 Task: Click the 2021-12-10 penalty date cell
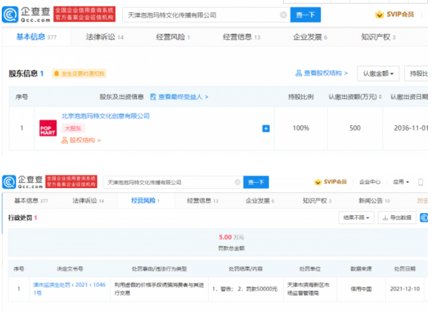coord(405,288)
